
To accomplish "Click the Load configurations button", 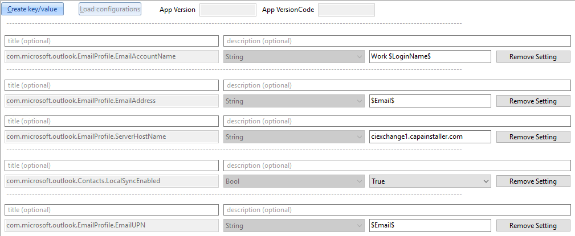I will coord(110,9).
